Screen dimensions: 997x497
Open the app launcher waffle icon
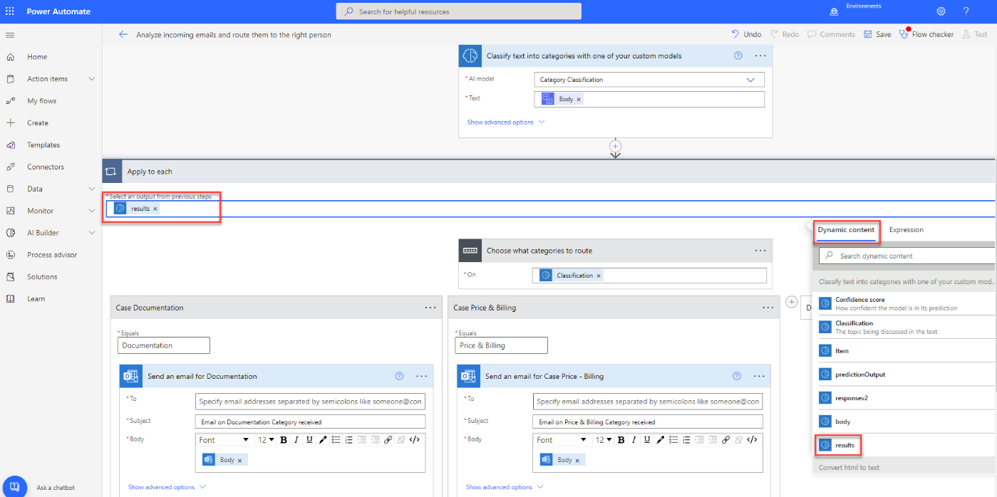point(9,11)
